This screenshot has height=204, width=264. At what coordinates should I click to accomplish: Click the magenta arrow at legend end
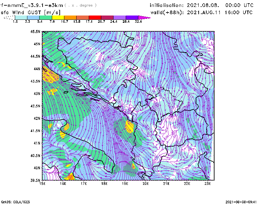tap(144, 17)
